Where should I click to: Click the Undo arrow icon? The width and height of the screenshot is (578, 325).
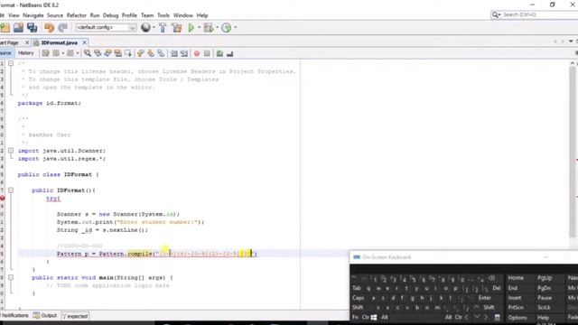click(x=49, y=28)
